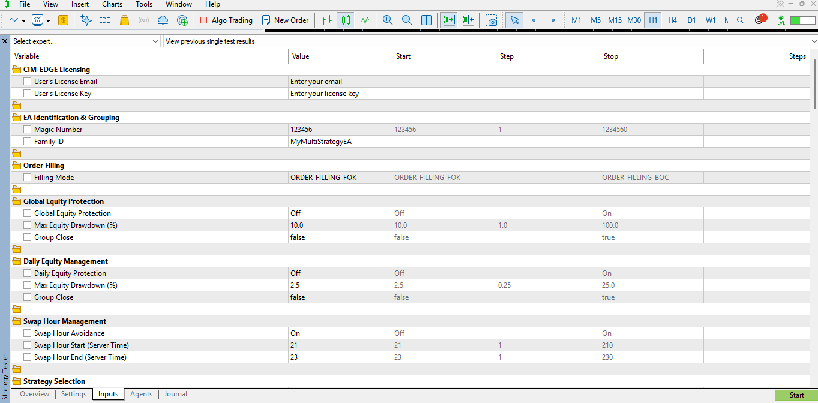Collapse CIM-EDGE Licensing group
Screen dimensions: 818x403
pos(17,70)
